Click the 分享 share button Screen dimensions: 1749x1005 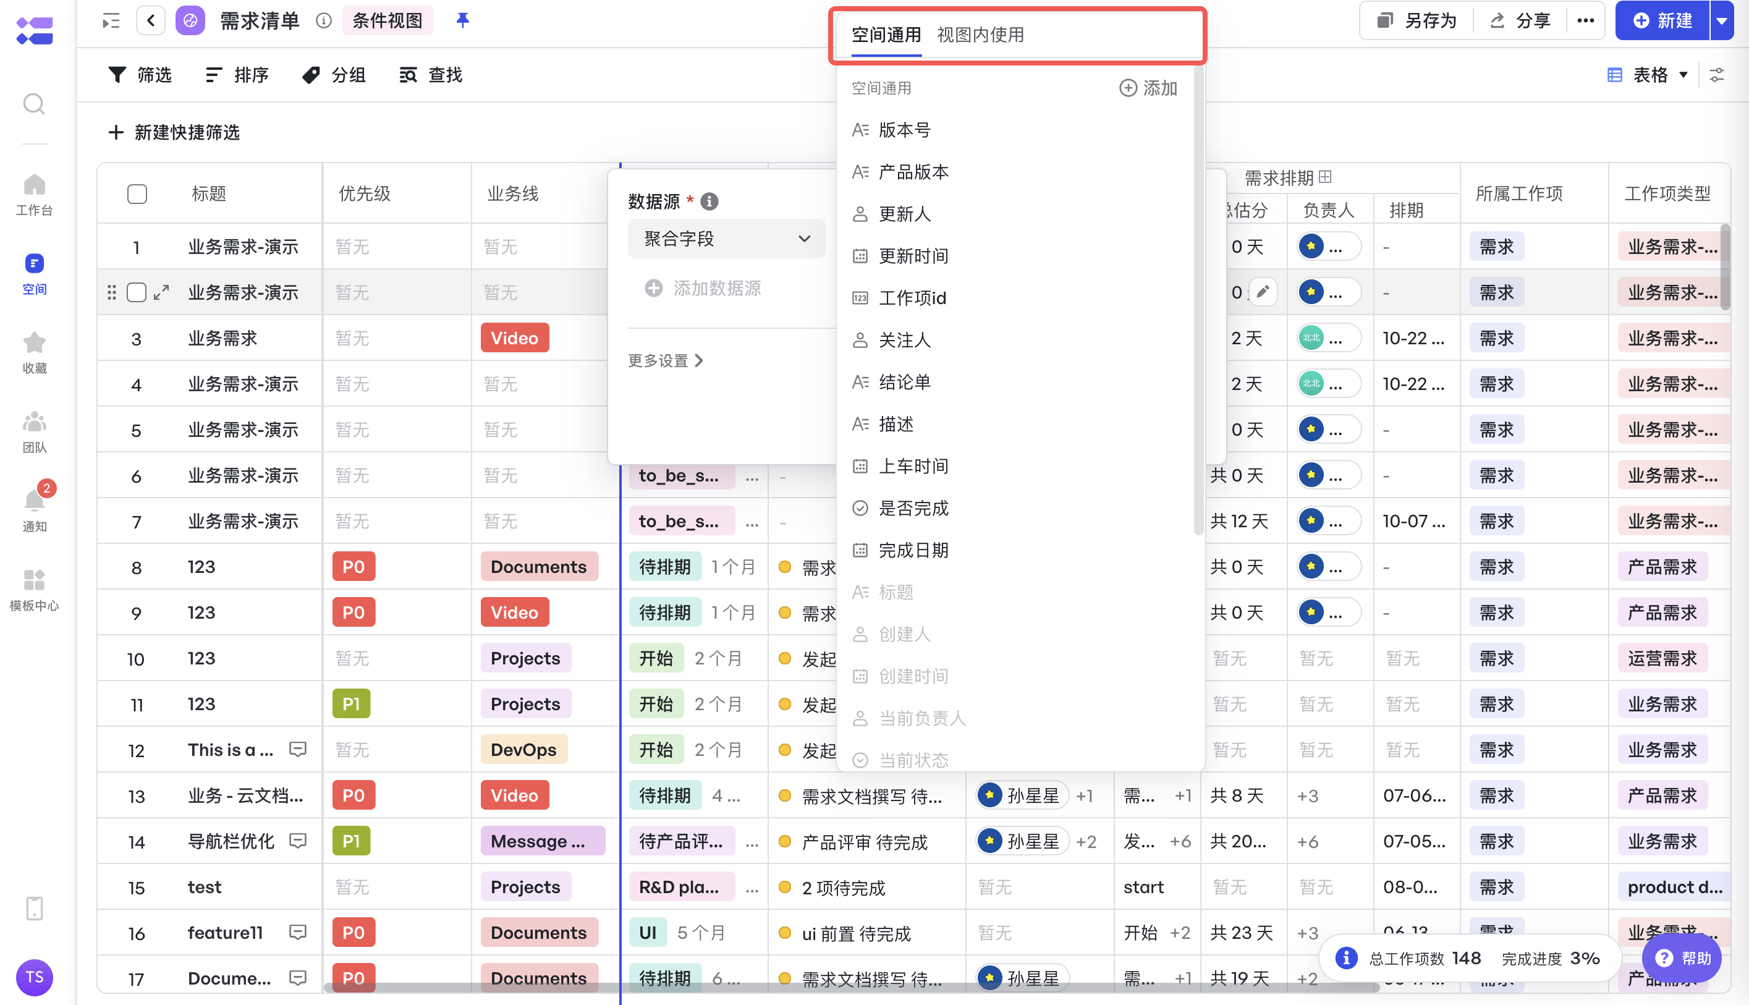(1520, 21)
